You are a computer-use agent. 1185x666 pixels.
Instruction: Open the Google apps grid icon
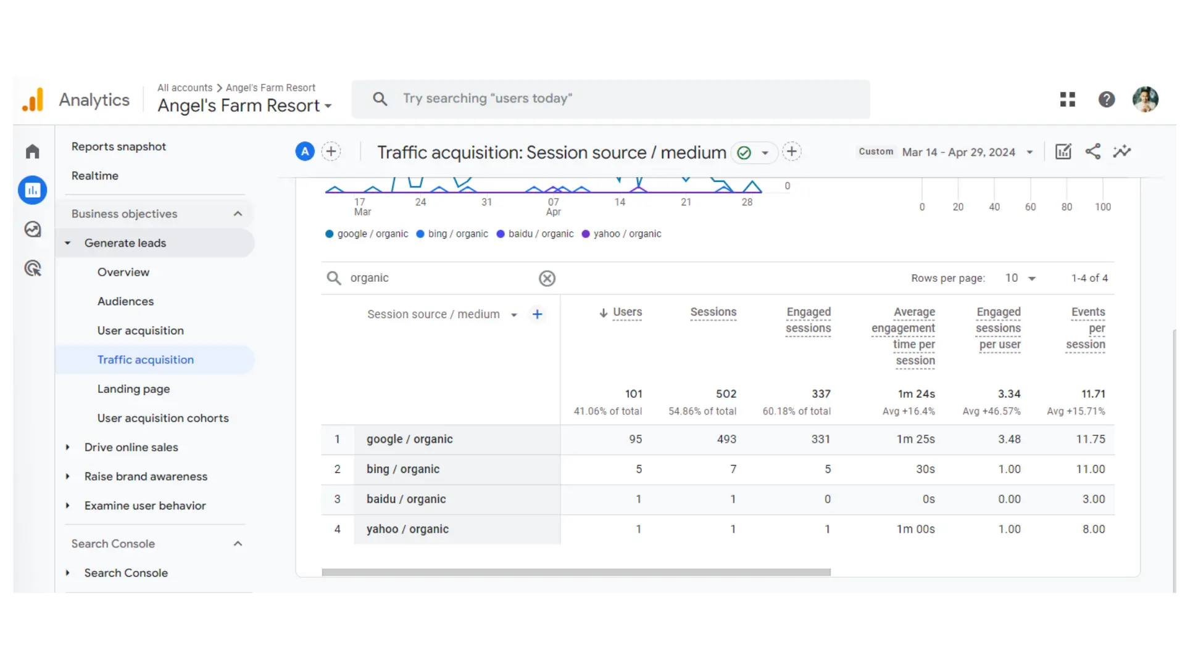coord(1068,99)
